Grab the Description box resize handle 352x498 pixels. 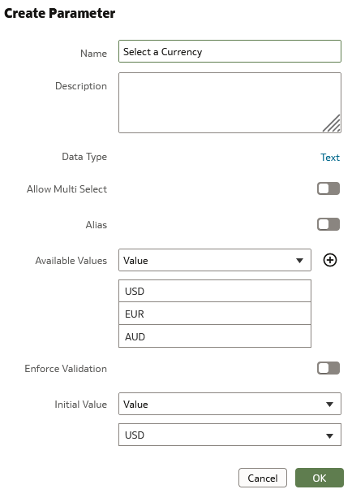point(332,123)
